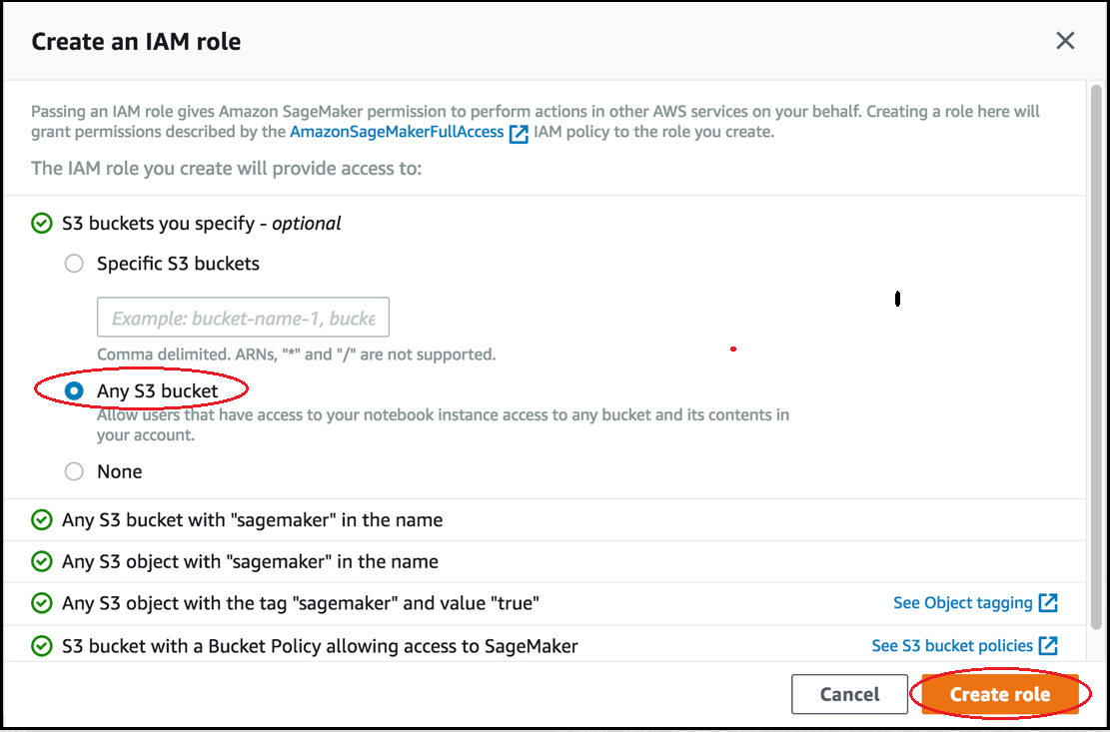Click the dialog title Create an IAM role

click(x=136, y=41)
